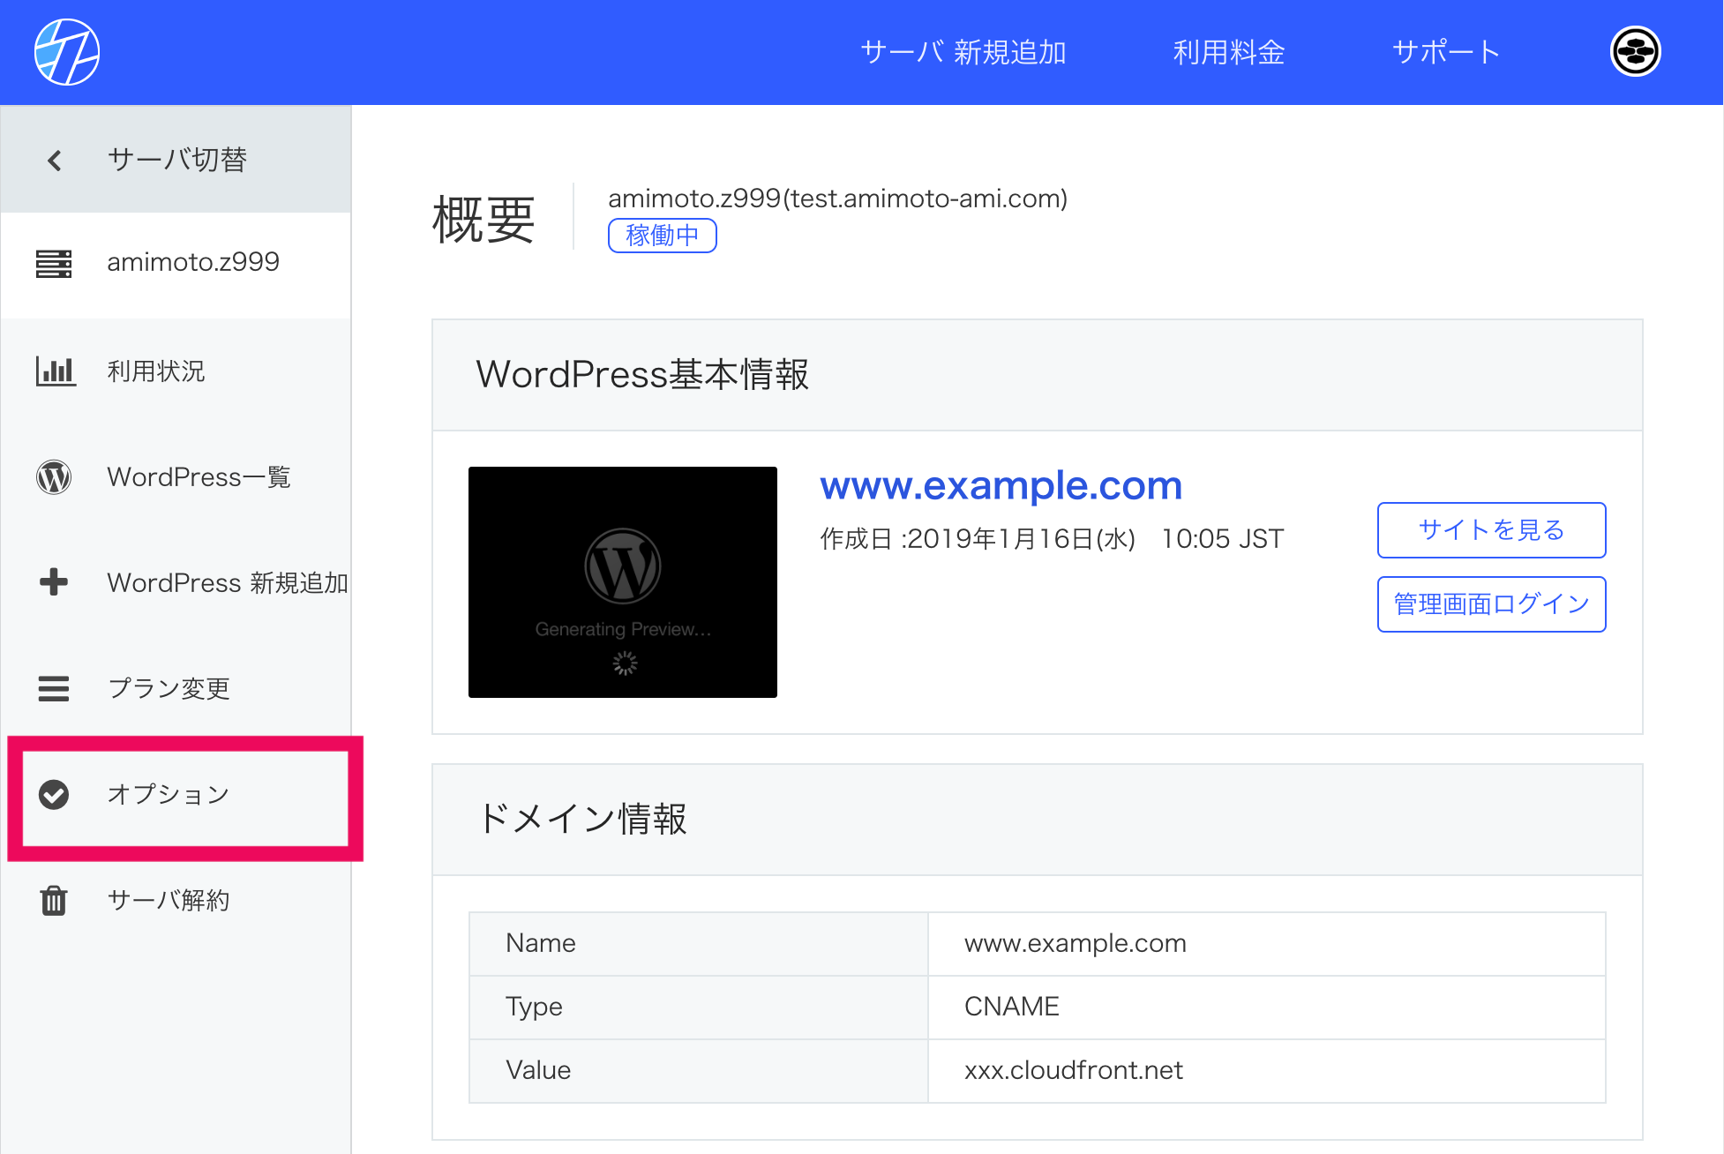This screenshot has width=1724, height=1154.
Task: Click the plus icon for WordPress 新規追加
Action: point(54,582)
